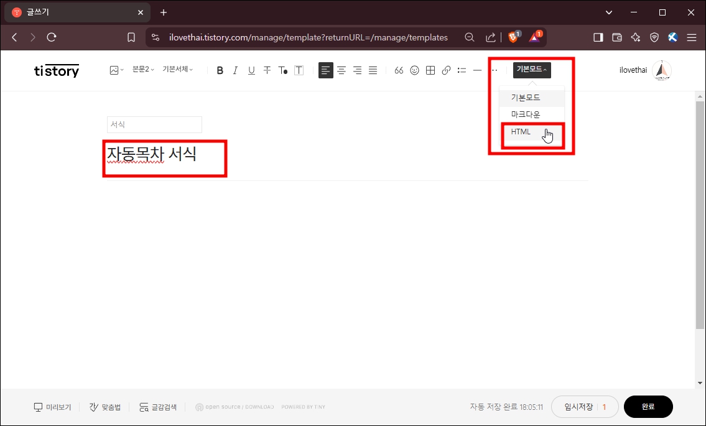Insert an emoji from the smiley icon
Screen dimensions: 706x426
pyautogui.click(x=414, y=70)
